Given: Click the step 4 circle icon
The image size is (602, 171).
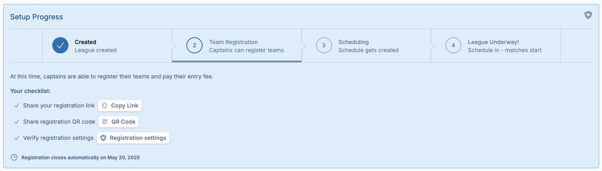Looking at the screenshot, I should (453, 46).
